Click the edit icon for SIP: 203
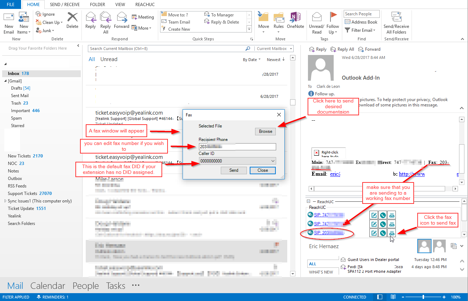 pyautogui.click(x=374, y=233)
